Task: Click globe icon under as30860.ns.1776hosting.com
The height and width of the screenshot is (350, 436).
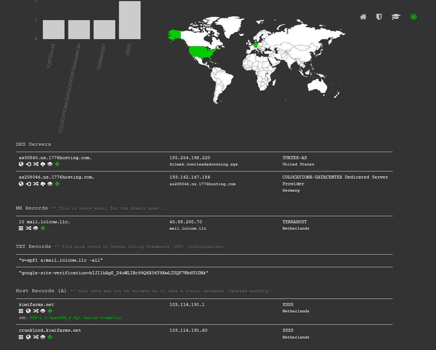Action: 21,164
